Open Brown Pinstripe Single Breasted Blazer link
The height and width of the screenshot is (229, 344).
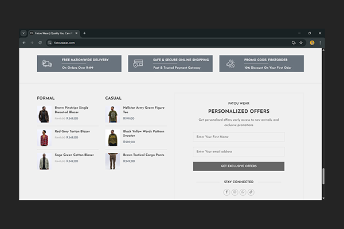[72, 109]
